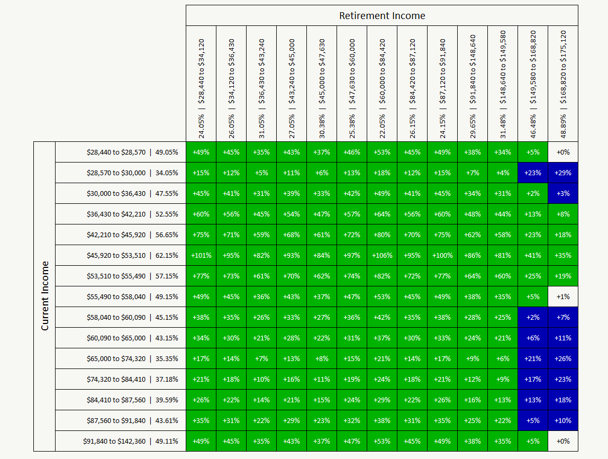Screen dimensions: 608x459
Task: Click row label $36,430 to $42,210 | 52.55%
Action: 121,214
